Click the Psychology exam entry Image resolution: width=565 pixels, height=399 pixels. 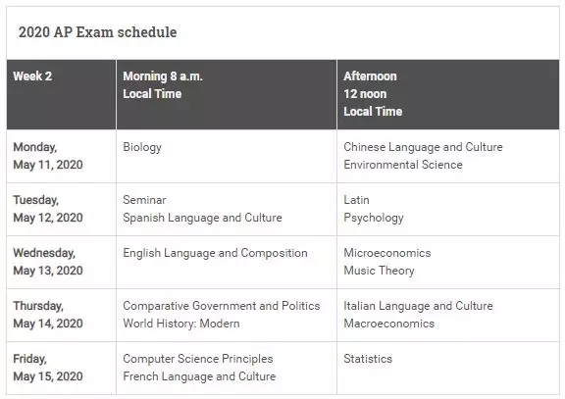(374, 218)
